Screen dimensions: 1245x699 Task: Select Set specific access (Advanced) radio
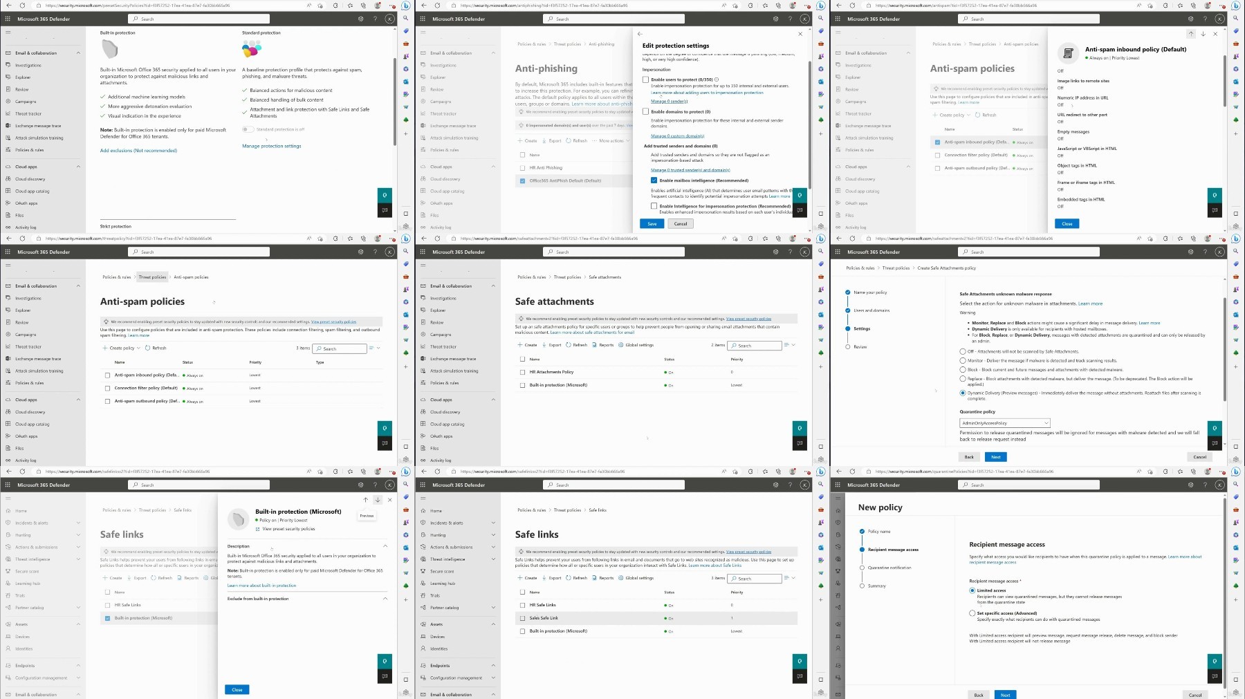972,613
